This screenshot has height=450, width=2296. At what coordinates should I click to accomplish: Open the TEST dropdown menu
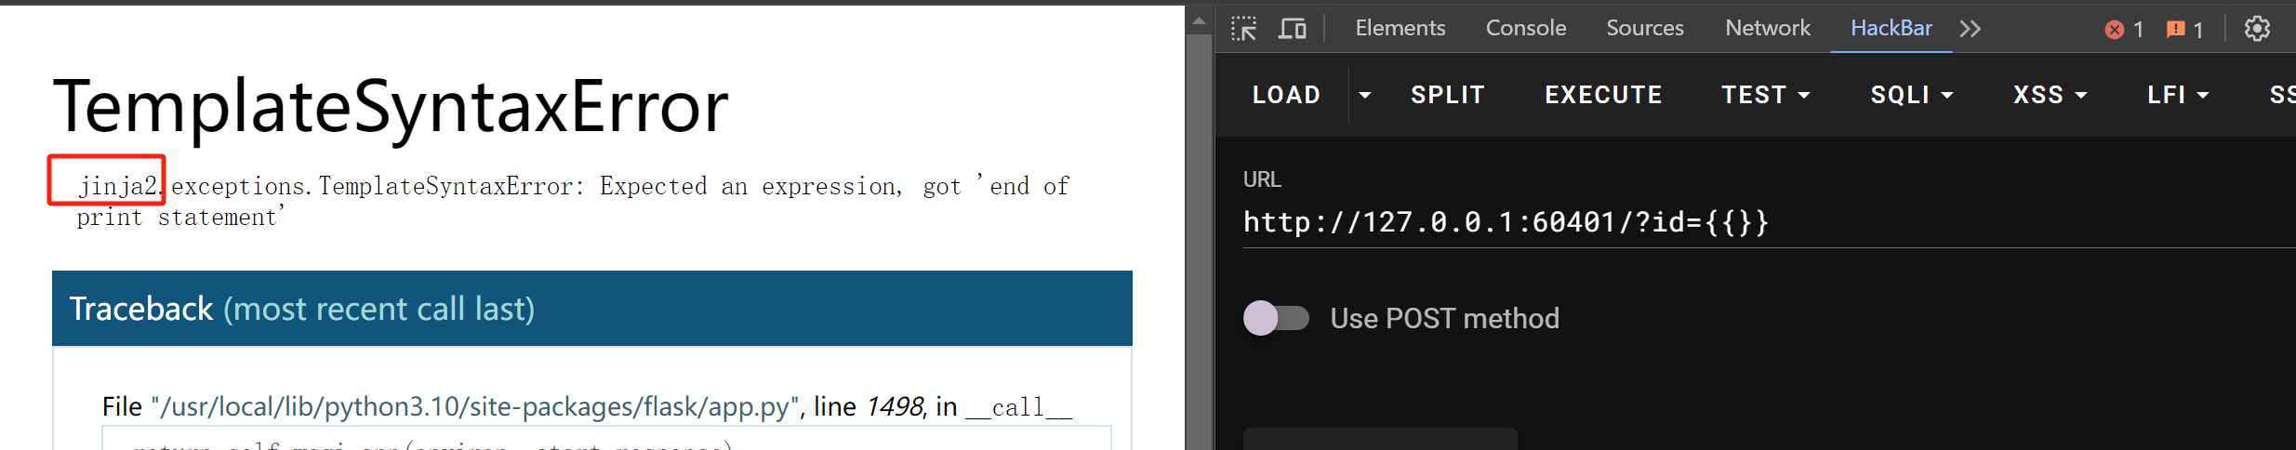[1765, 95]
